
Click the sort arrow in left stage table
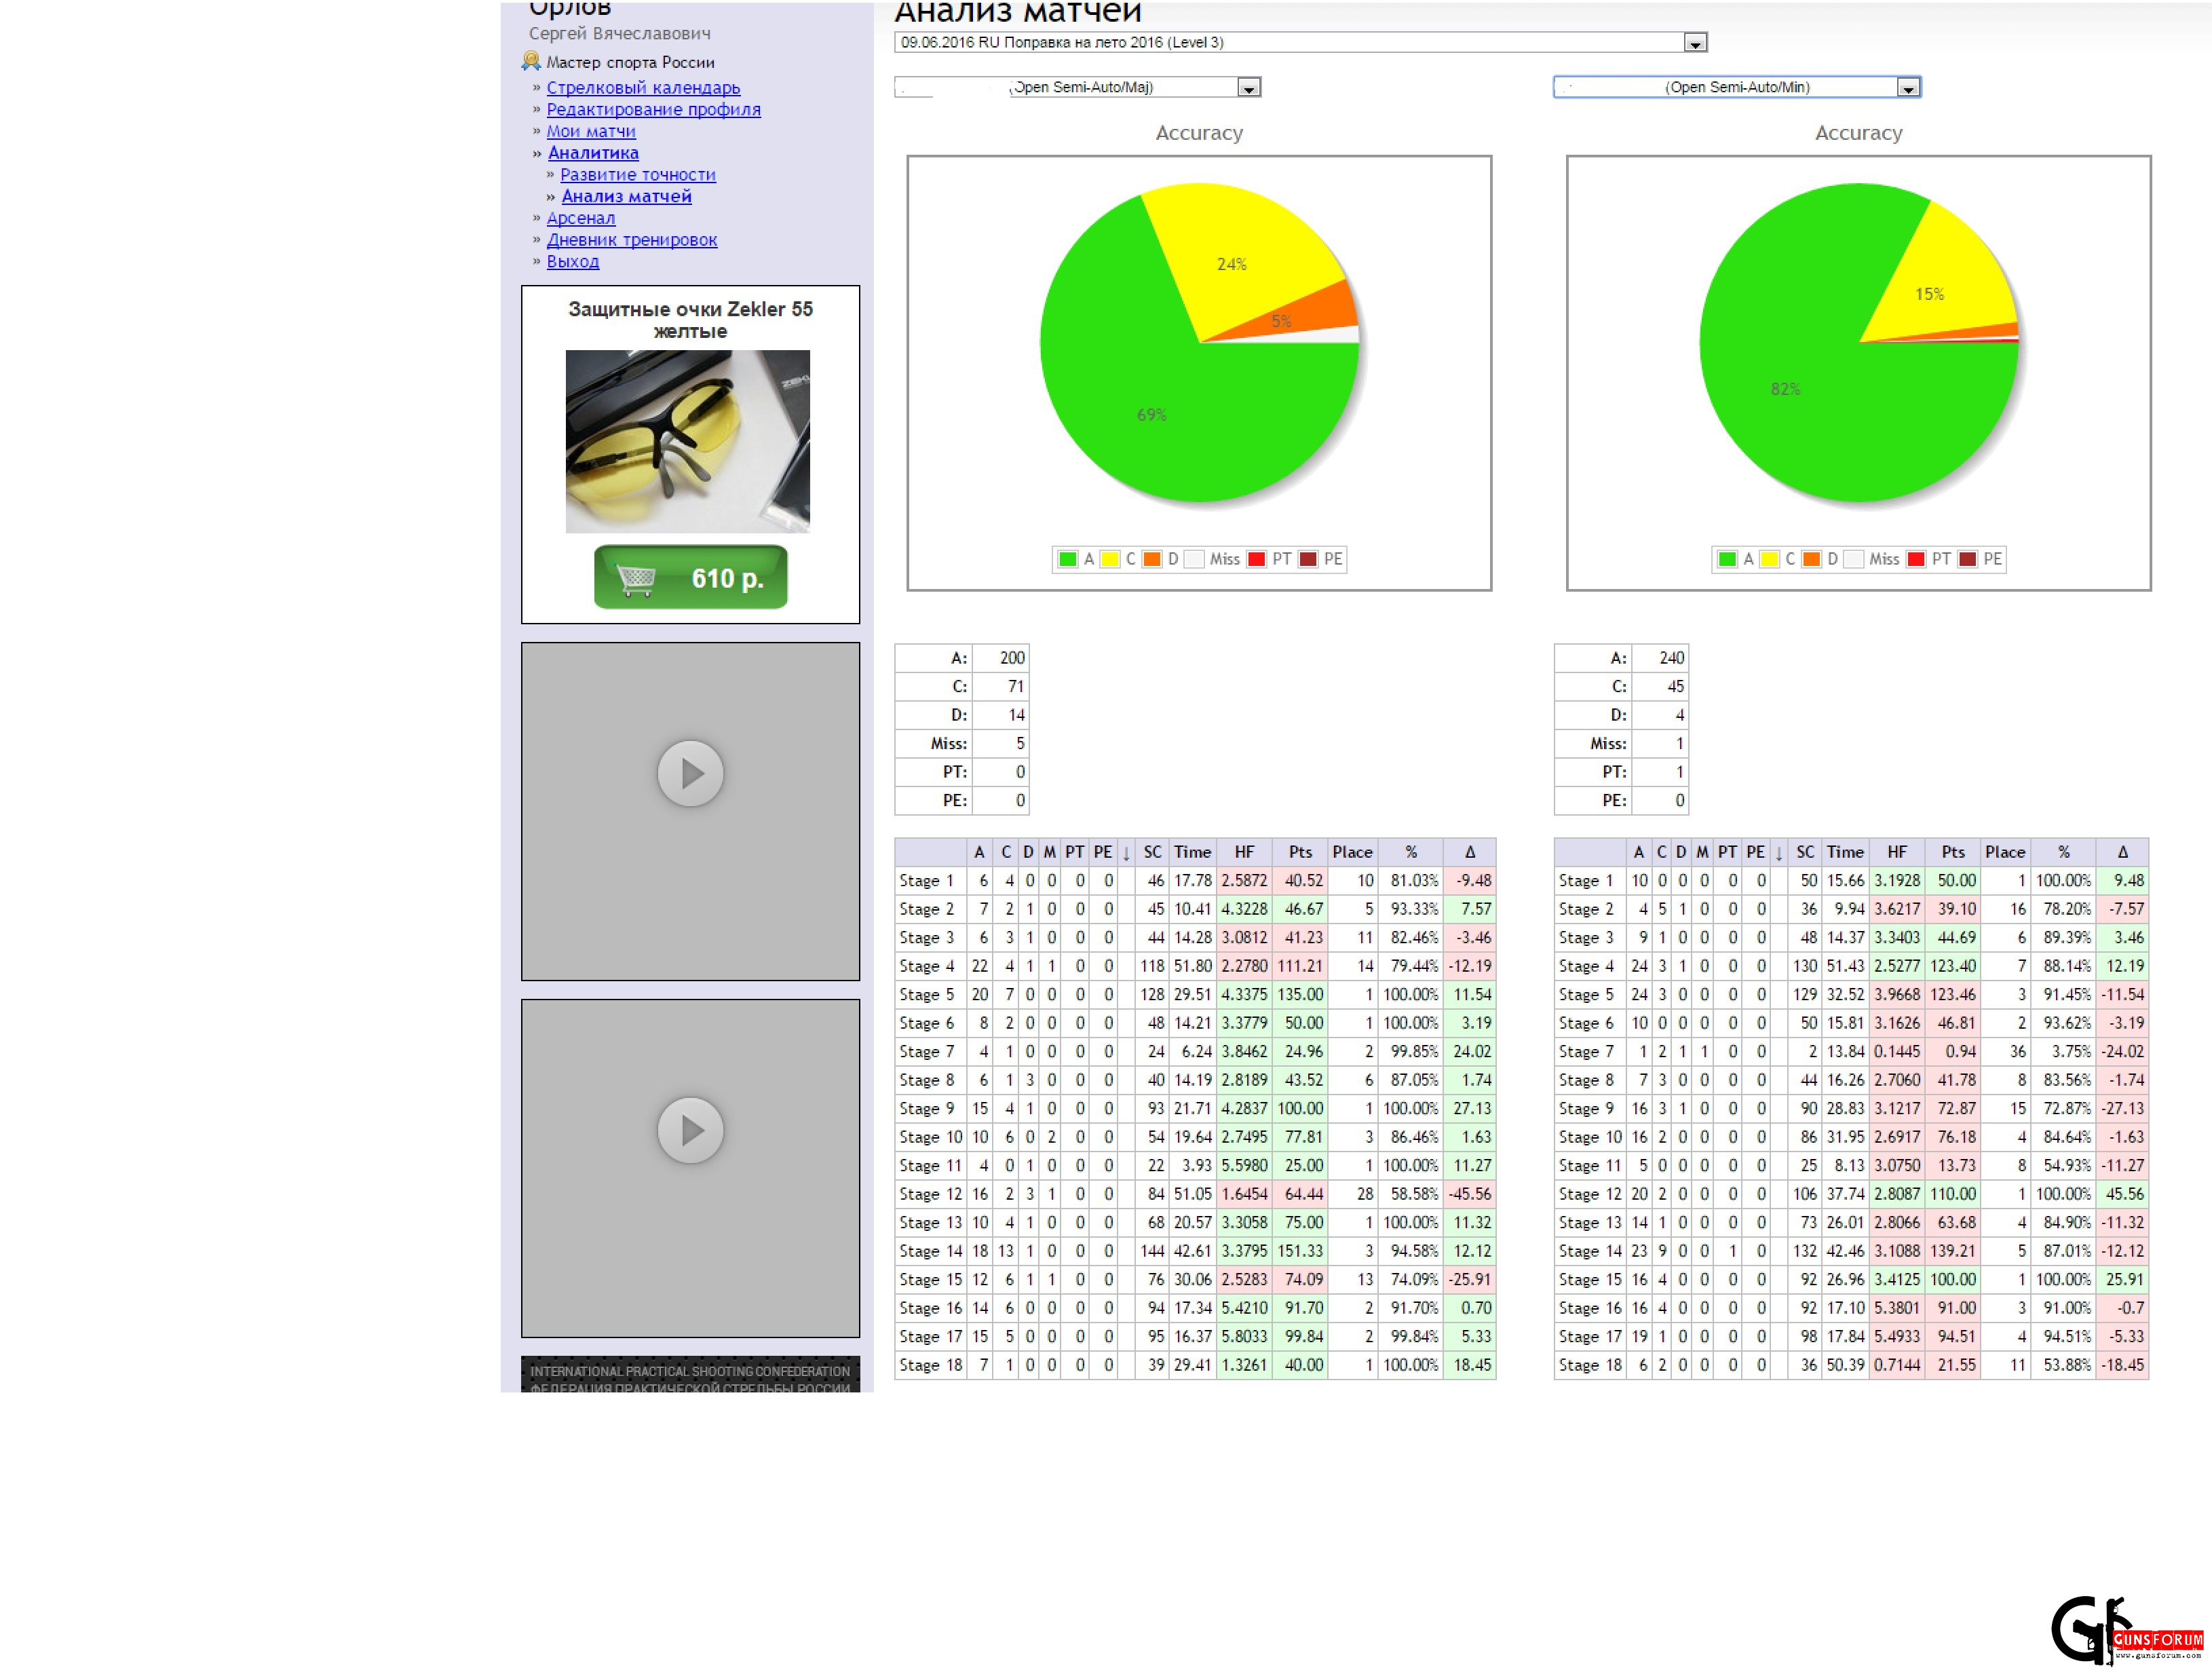coord(1126,853)
